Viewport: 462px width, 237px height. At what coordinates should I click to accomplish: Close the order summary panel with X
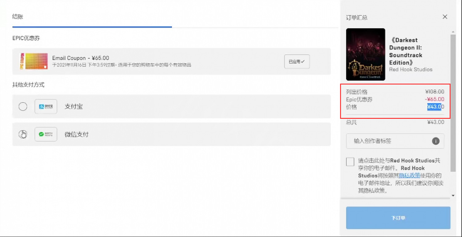(445, 17)
